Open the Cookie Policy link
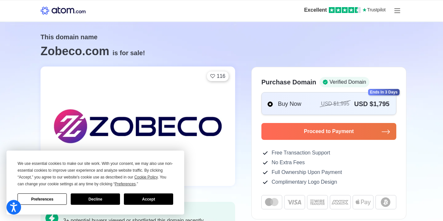 click(146, 177)
